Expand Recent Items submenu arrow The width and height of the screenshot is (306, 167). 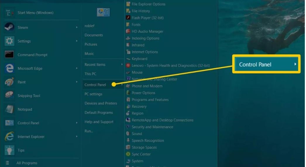coord(122,64)
